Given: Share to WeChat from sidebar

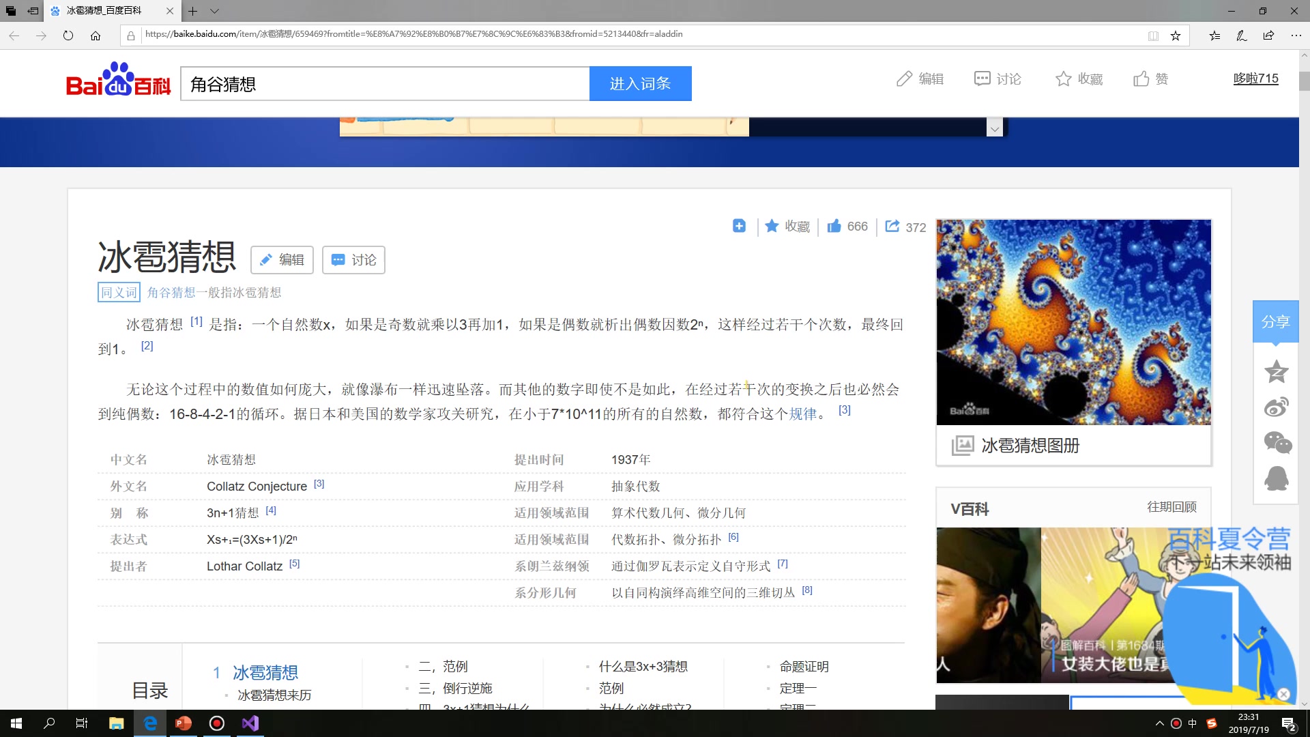Looking at the screenshot, I should coord(1277,443).
